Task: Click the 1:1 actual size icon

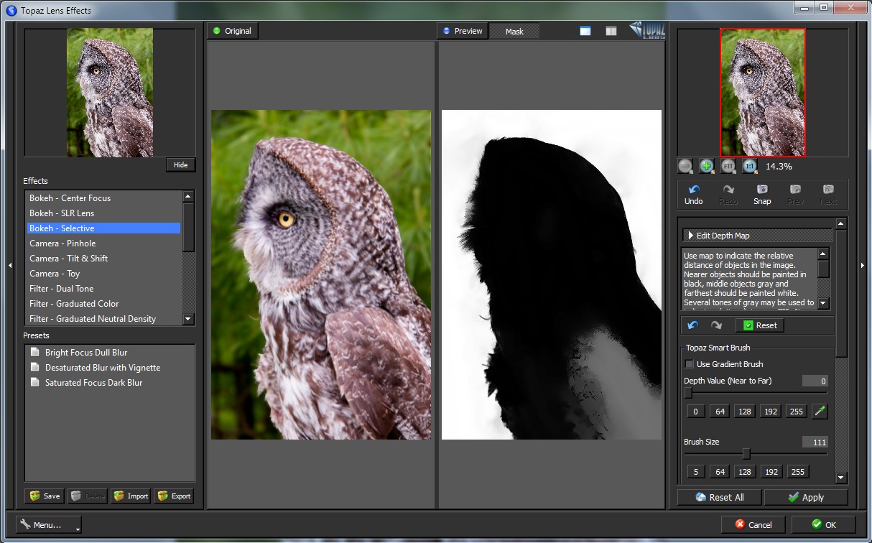Action: [750, 166]
